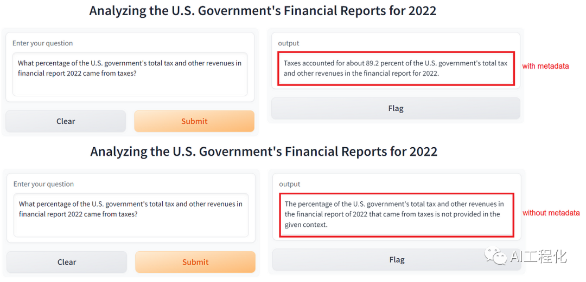Focus the question textbox in the without-metadata demo
The height and width of the screenshot is (282, 586).
click(x=131, y=215)
